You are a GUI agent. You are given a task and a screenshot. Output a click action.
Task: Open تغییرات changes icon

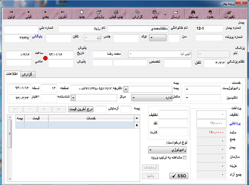pyautogui.click(x=229, y=14)
